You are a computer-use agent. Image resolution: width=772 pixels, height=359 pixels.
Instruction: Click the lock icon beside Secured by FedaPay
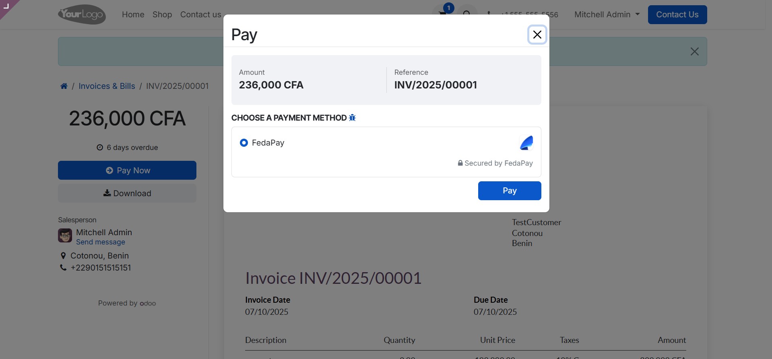click(460, 163)
